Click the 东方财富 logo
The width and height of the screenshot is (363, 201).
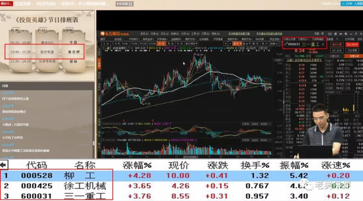[114, 34]
